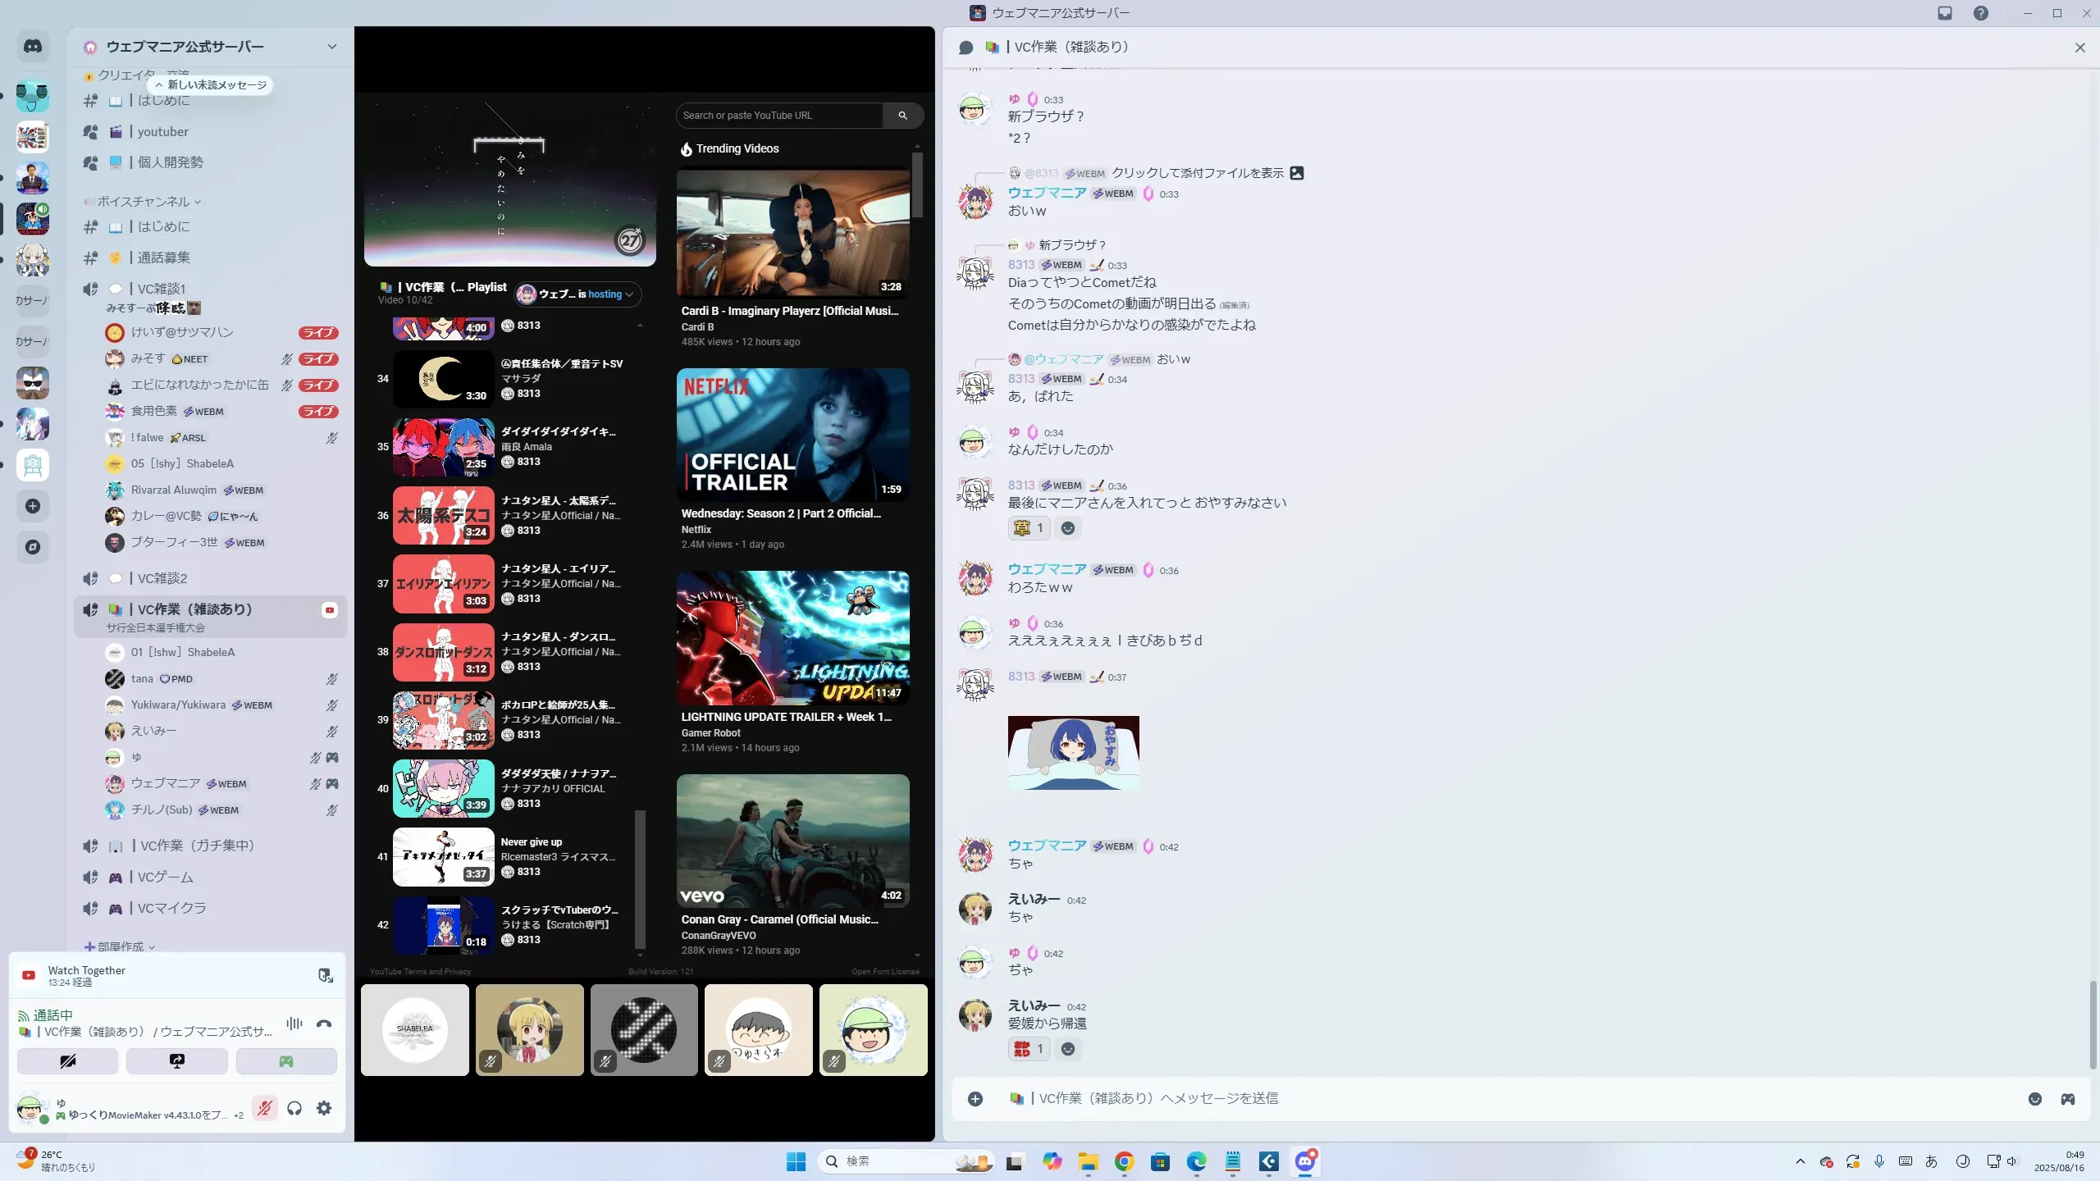Open Discord inbox icon in title bar
Screen dimensions: 2100x1181
click(1945, 13)
